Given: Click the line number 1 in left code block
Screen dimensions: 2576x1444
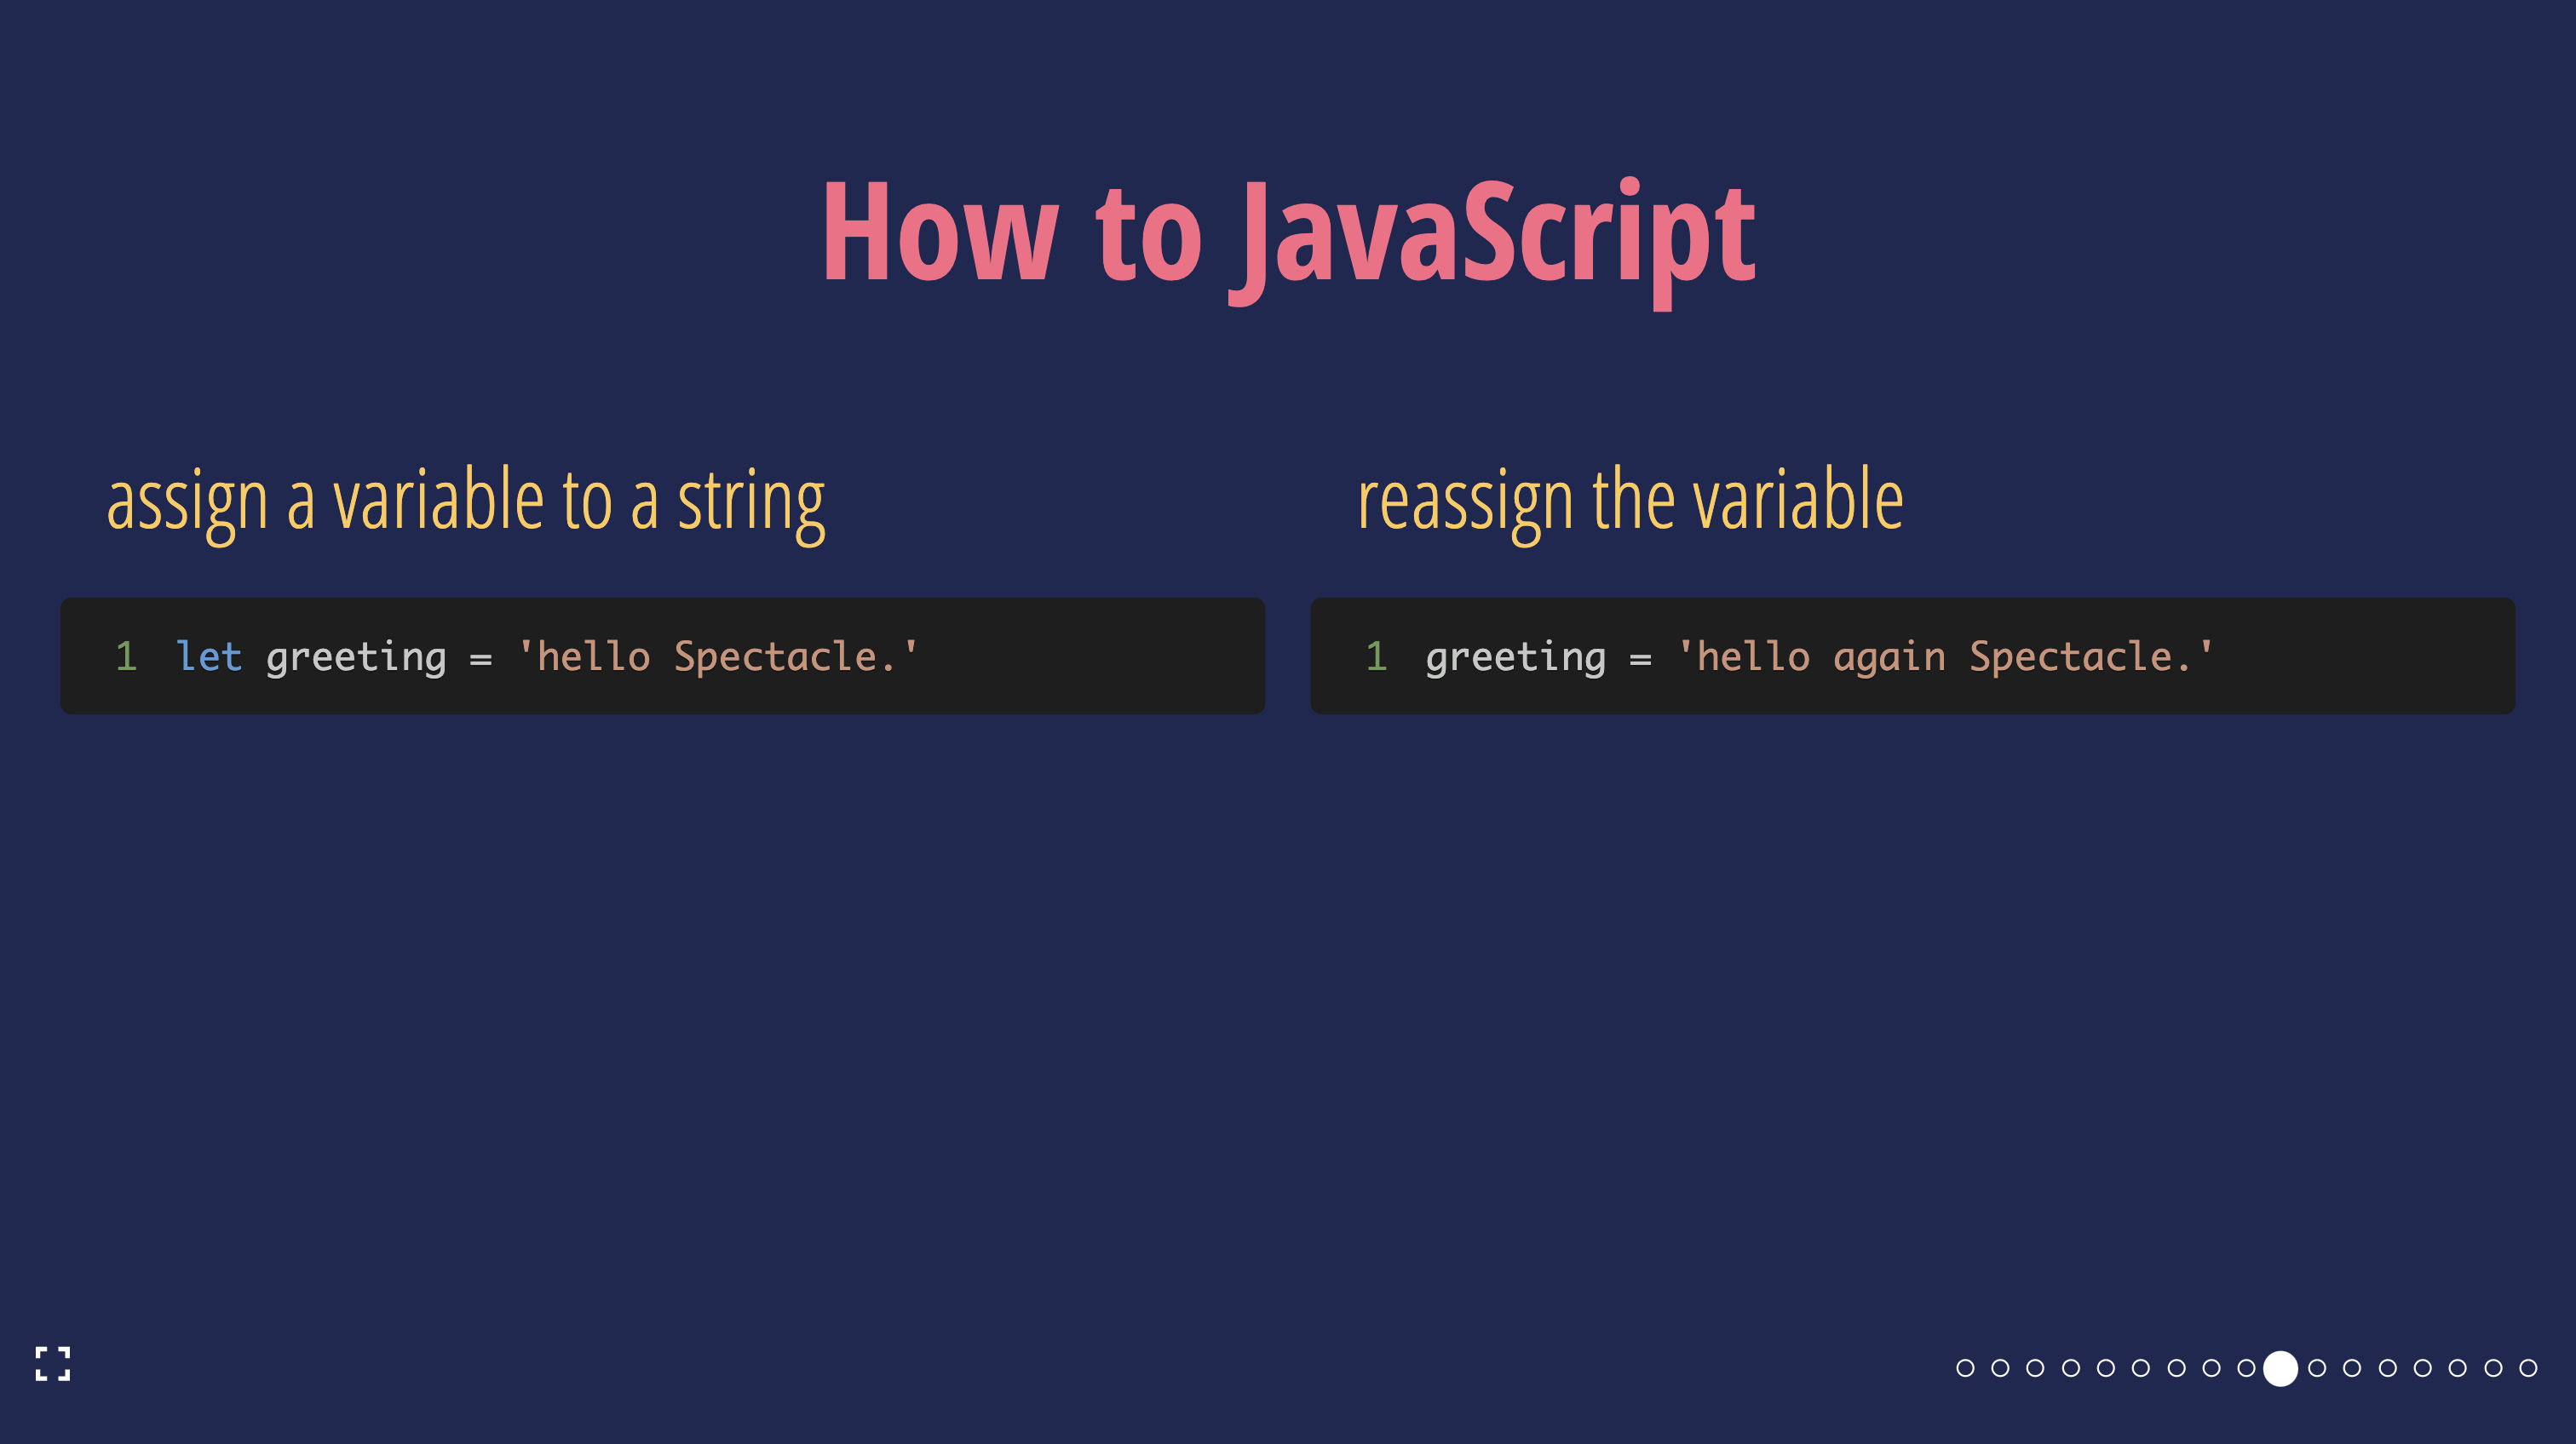Looking at the screenshot, I should point(127,656).
